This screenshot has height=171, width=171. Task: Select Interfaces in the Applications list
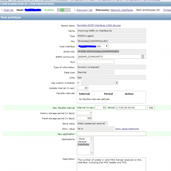click(84, 144)
